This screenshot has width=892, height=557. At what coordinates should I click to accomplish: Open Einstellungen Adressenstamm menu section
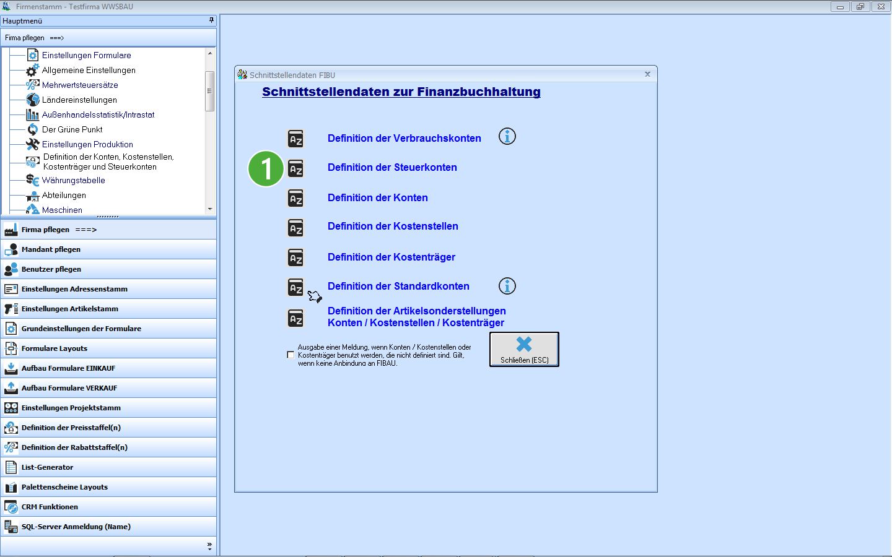[108, 289]
